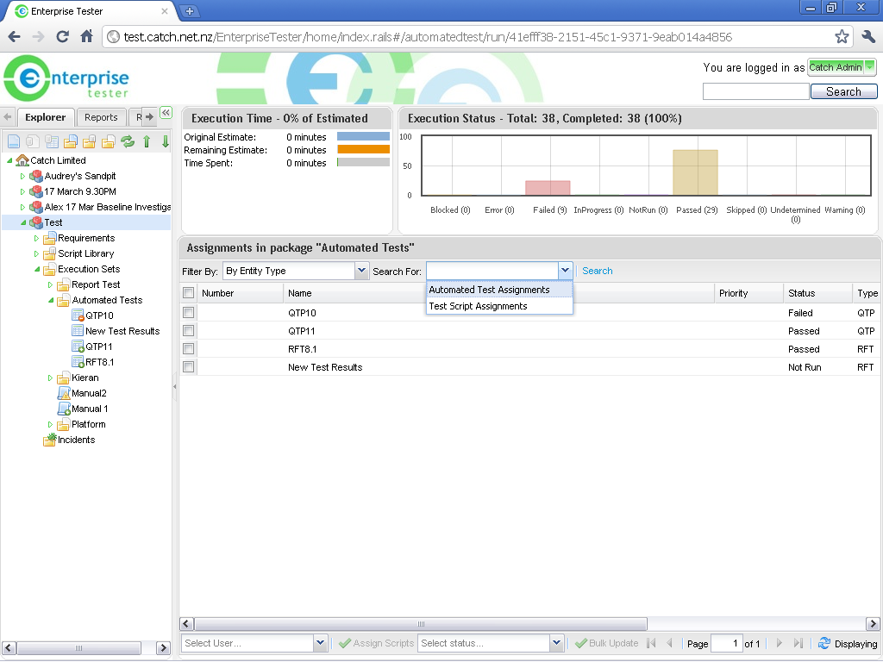This screenshot has width=883, height=662.
Task: Tick the checkbox for the QTP10 row
Action: pyautogui.click(x=188, y=313)
